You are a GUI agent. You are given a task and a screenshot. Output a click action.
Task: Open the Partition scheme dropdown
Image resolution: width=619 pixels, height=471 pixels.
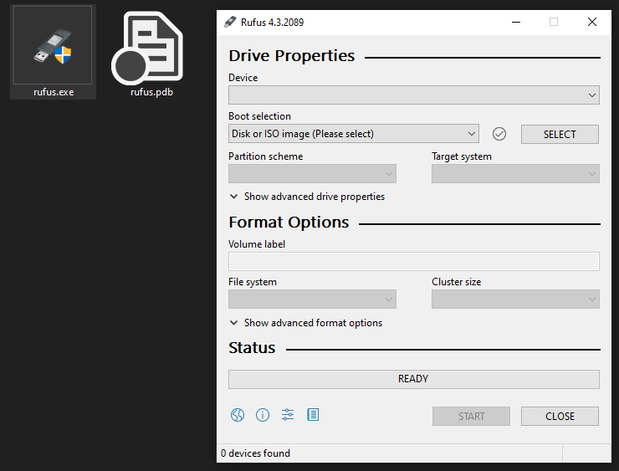(312, 174)
